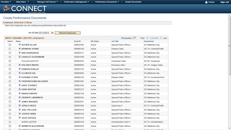Tick DOLORES BRUSH checkbox
The height and width of the screenshot is (130, 231).
click(10, 65)
